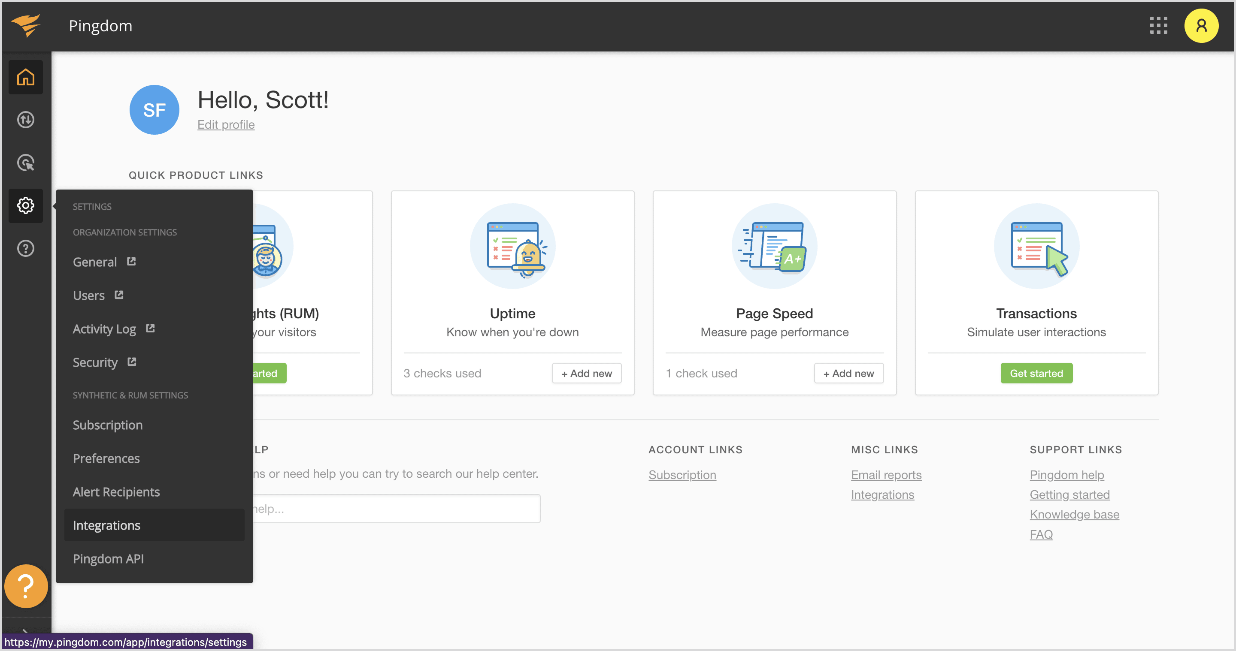The height and width of the screenshot is (651, 1236).
Task: Click the partially hidden RUM green button
Action: (x=270, y=373)
